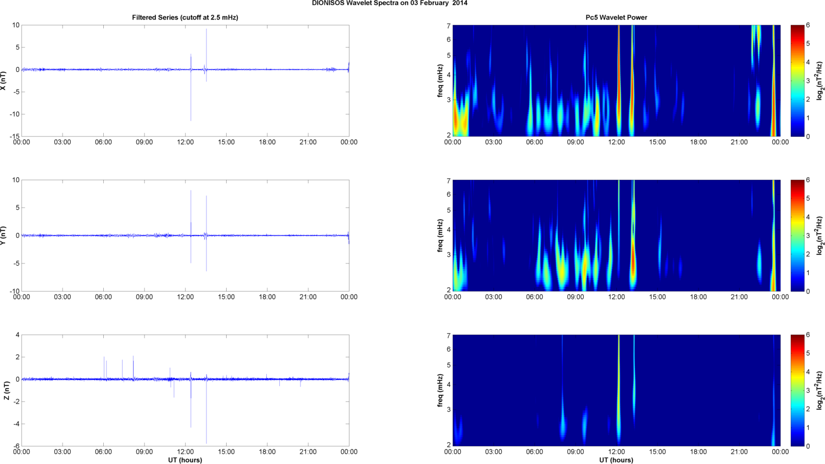Click the Z-component Pc5 wavelet spectrogram
Viewport: 825px width, 464px height.
click(x=616, y=390)
